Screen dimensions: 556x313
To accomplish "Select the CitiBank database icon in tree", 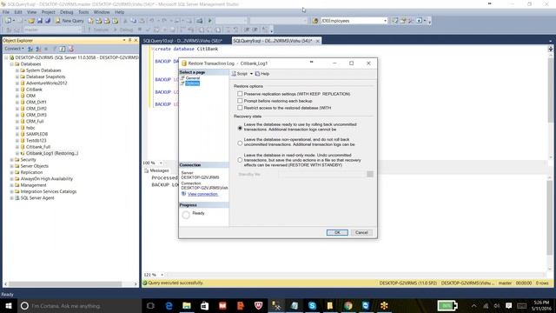I will 23,90.
